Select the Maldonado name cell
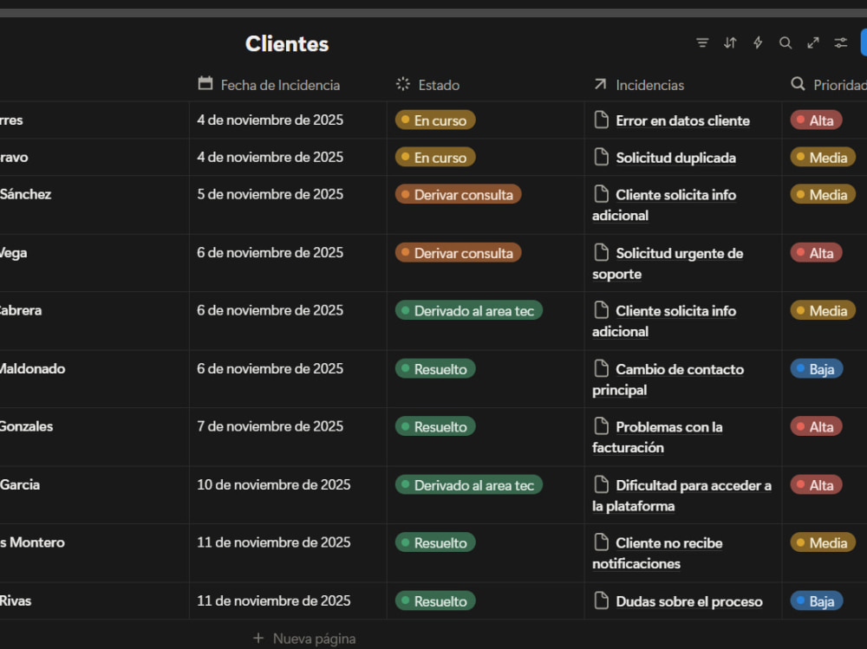 click(x=94, y=379)
